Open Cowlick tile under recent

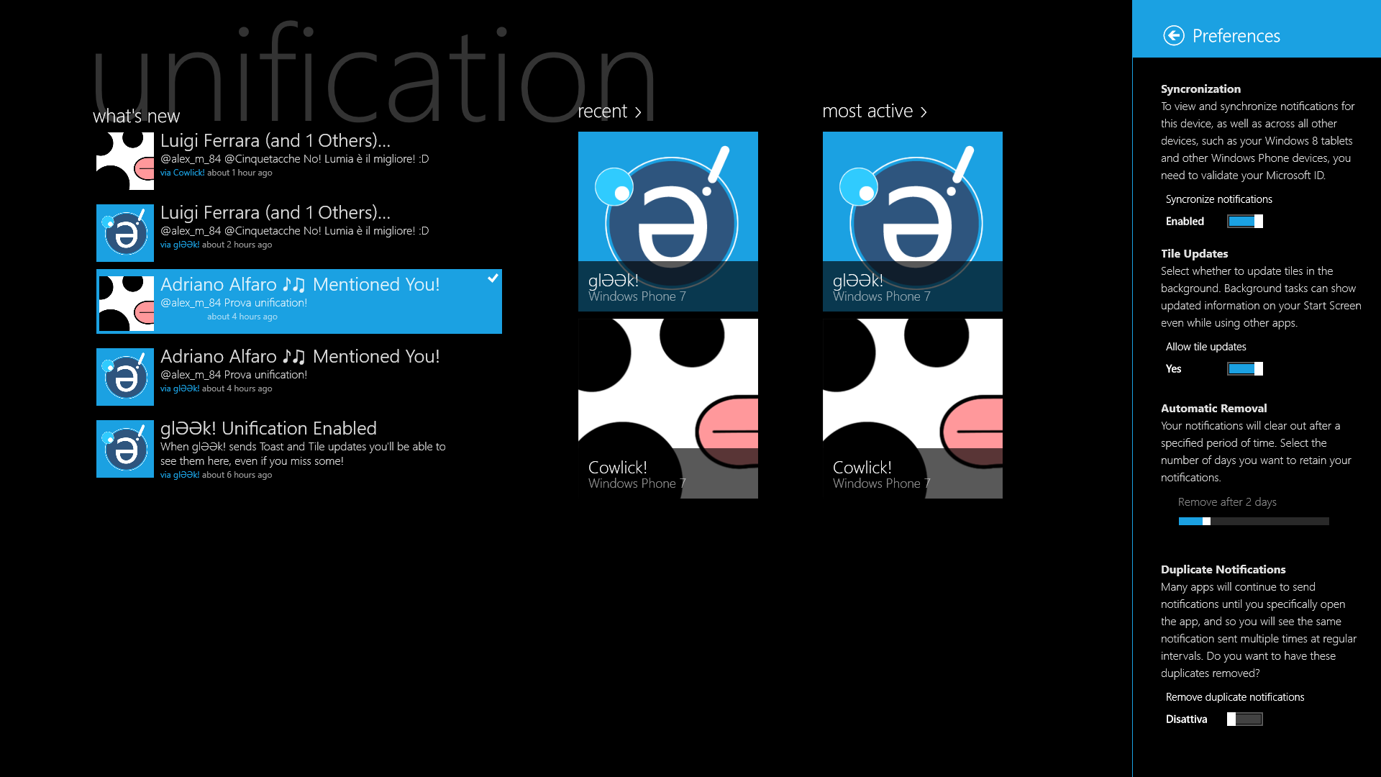point(668,409)
